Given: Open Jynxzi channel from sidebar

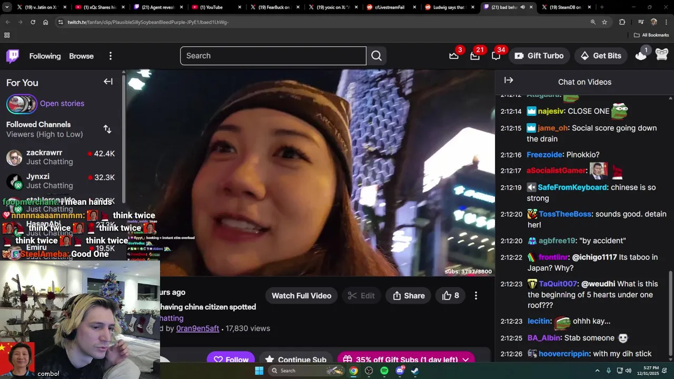Looking at the screenshot, I should (x=61, y=181).
